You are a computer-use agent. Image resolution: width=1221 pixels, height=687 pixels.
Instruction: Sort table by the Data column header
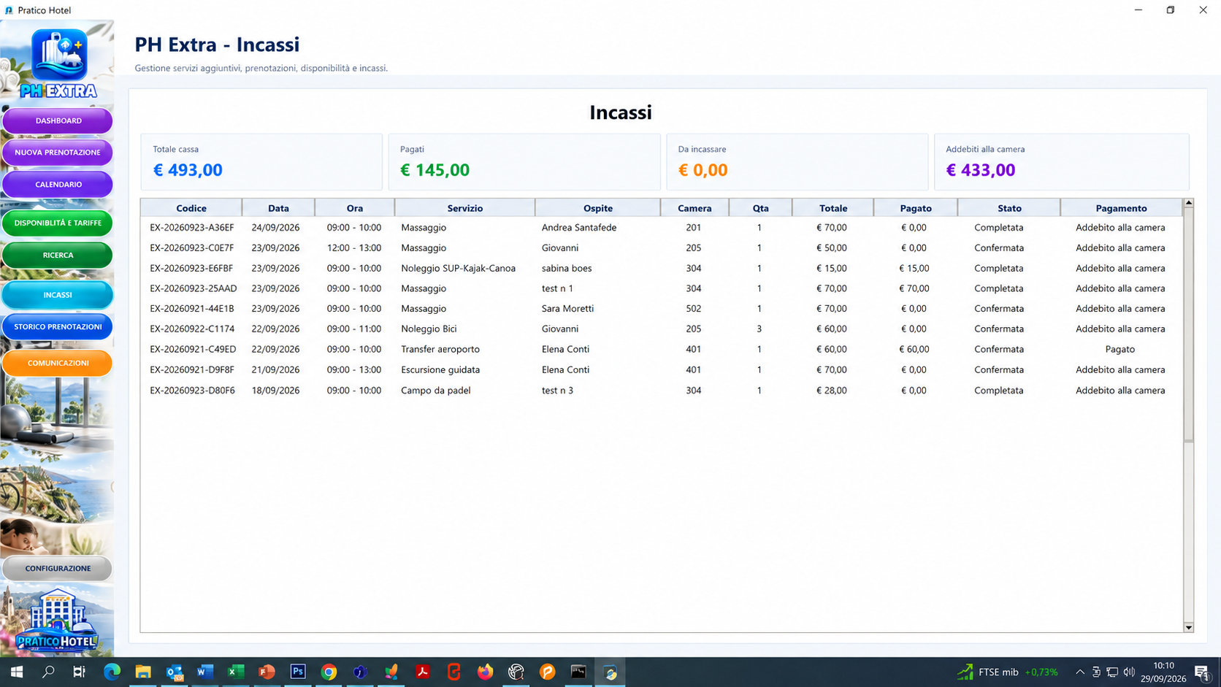pyautogui.click(x=278, y=208)
